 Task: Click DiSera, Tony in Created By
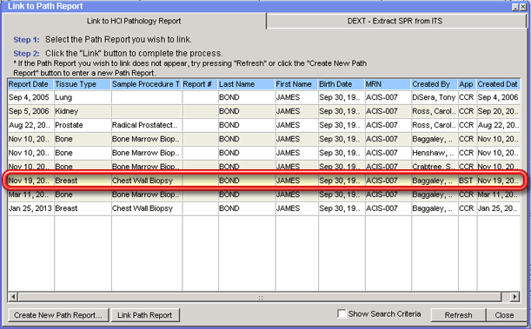point(435,97)
